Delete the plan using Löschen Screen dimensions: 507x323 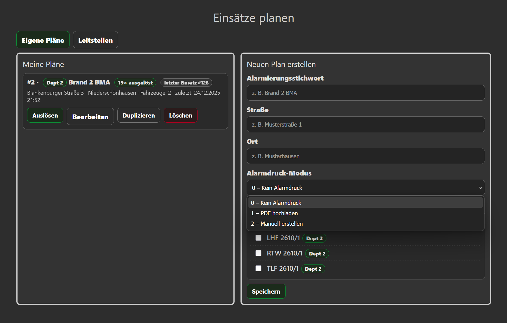point(181,115)
